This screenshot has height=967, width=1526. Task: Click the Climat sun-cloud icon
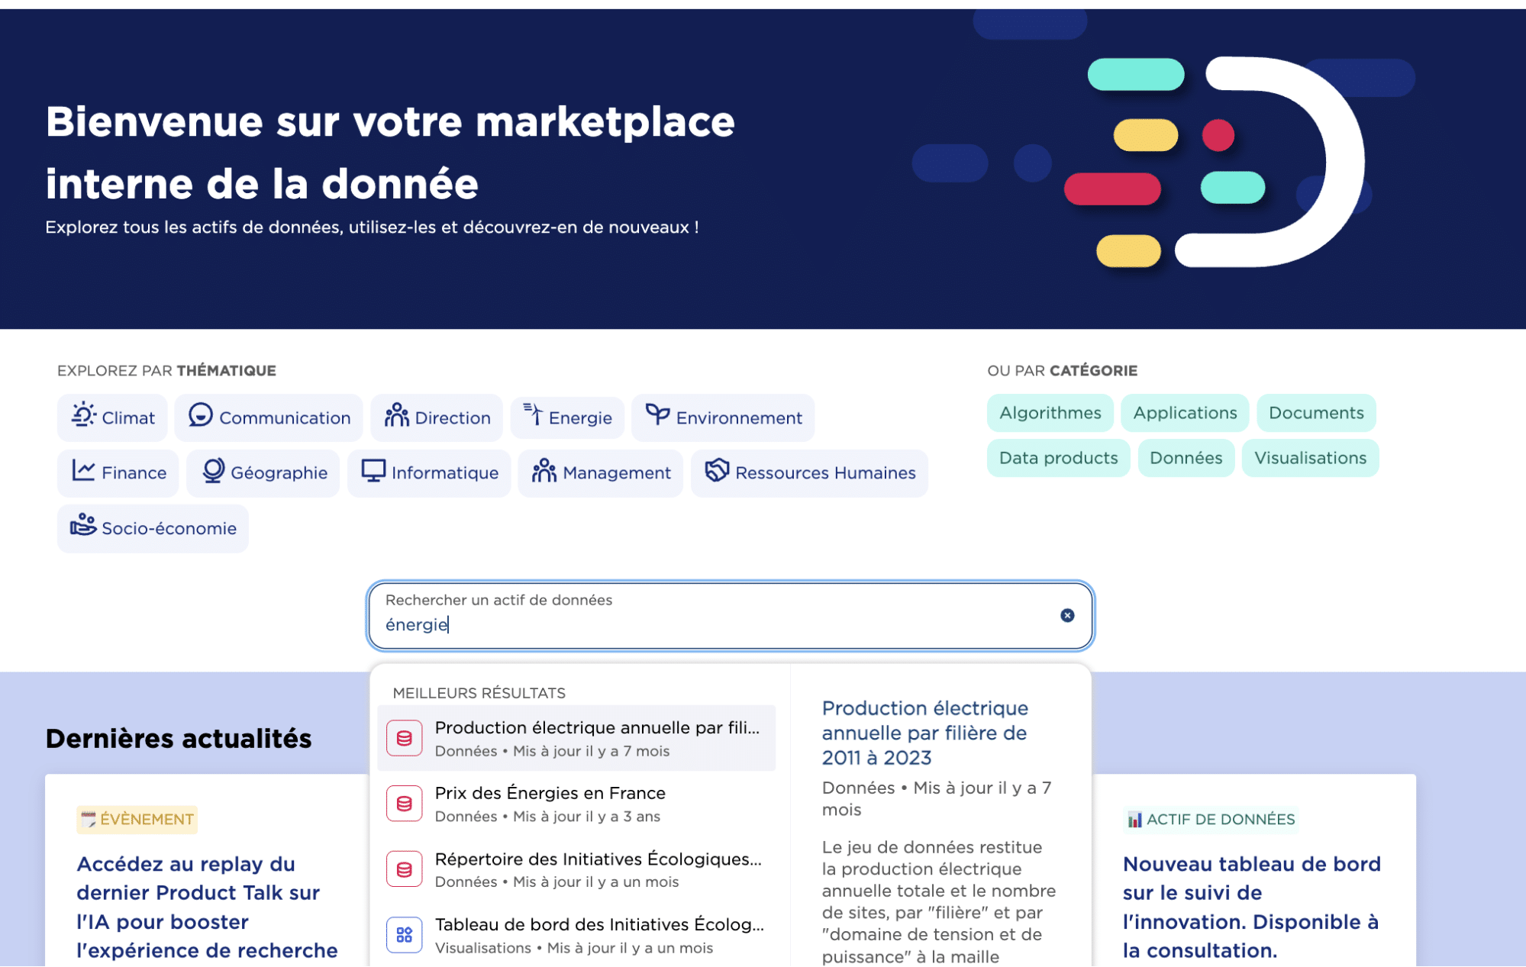click(x=83, y=415)
